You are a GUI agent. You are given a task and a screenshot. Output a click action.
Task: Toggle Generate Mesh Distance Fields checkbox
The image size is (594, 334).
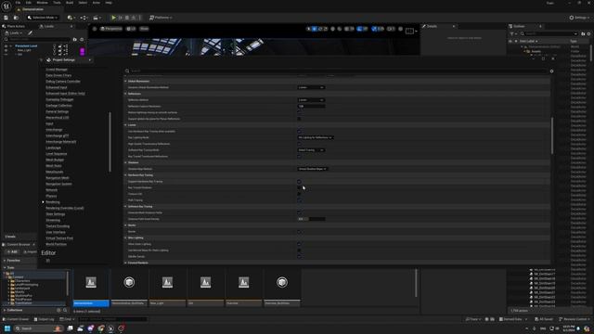(x=299, y=212)
